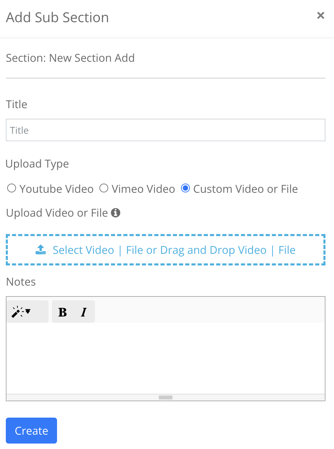Click the upload tray icon in the drop zone
The image size is (334, 449).
(x=41, y=250)
